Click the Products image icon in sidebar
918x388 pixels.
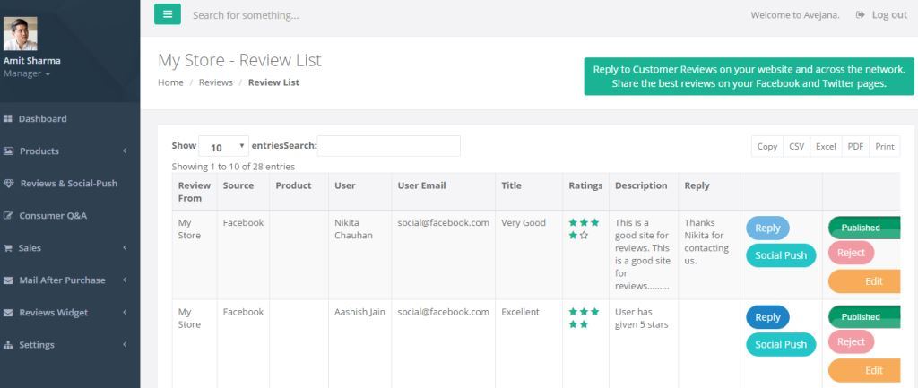click(9, 151)
